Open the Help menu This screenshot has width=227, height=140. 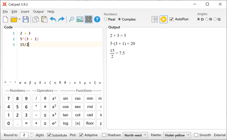point(51,12)
